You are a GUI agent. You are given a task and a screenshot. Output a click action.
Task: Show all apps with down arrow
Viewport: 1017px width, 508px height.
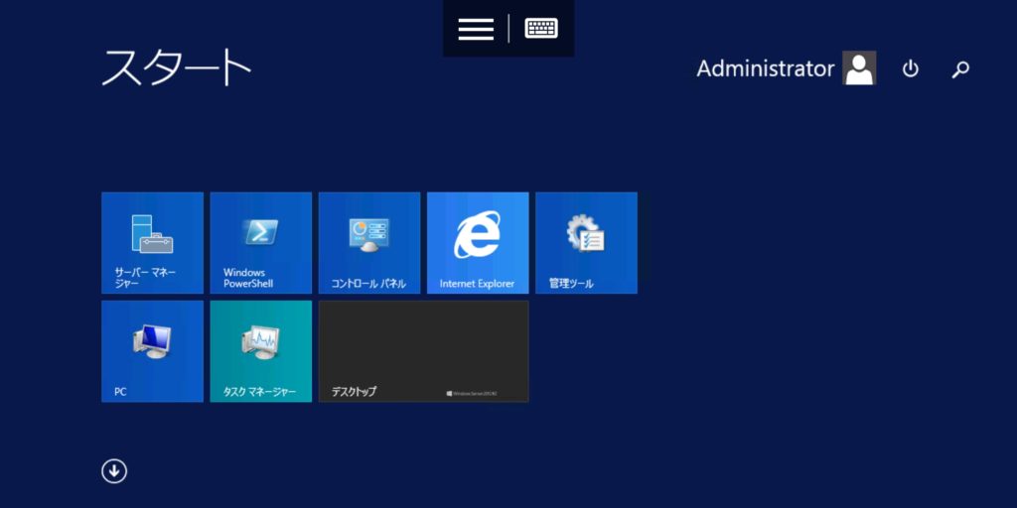[x=114, y=471]
